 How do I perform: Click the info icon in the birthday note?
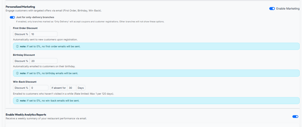17,73
